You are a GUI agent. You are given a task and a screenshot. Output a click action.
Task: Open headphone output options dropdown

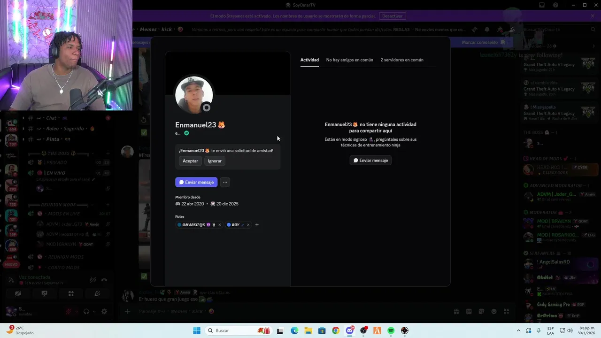pyautogui.click(x=94, y=311)
